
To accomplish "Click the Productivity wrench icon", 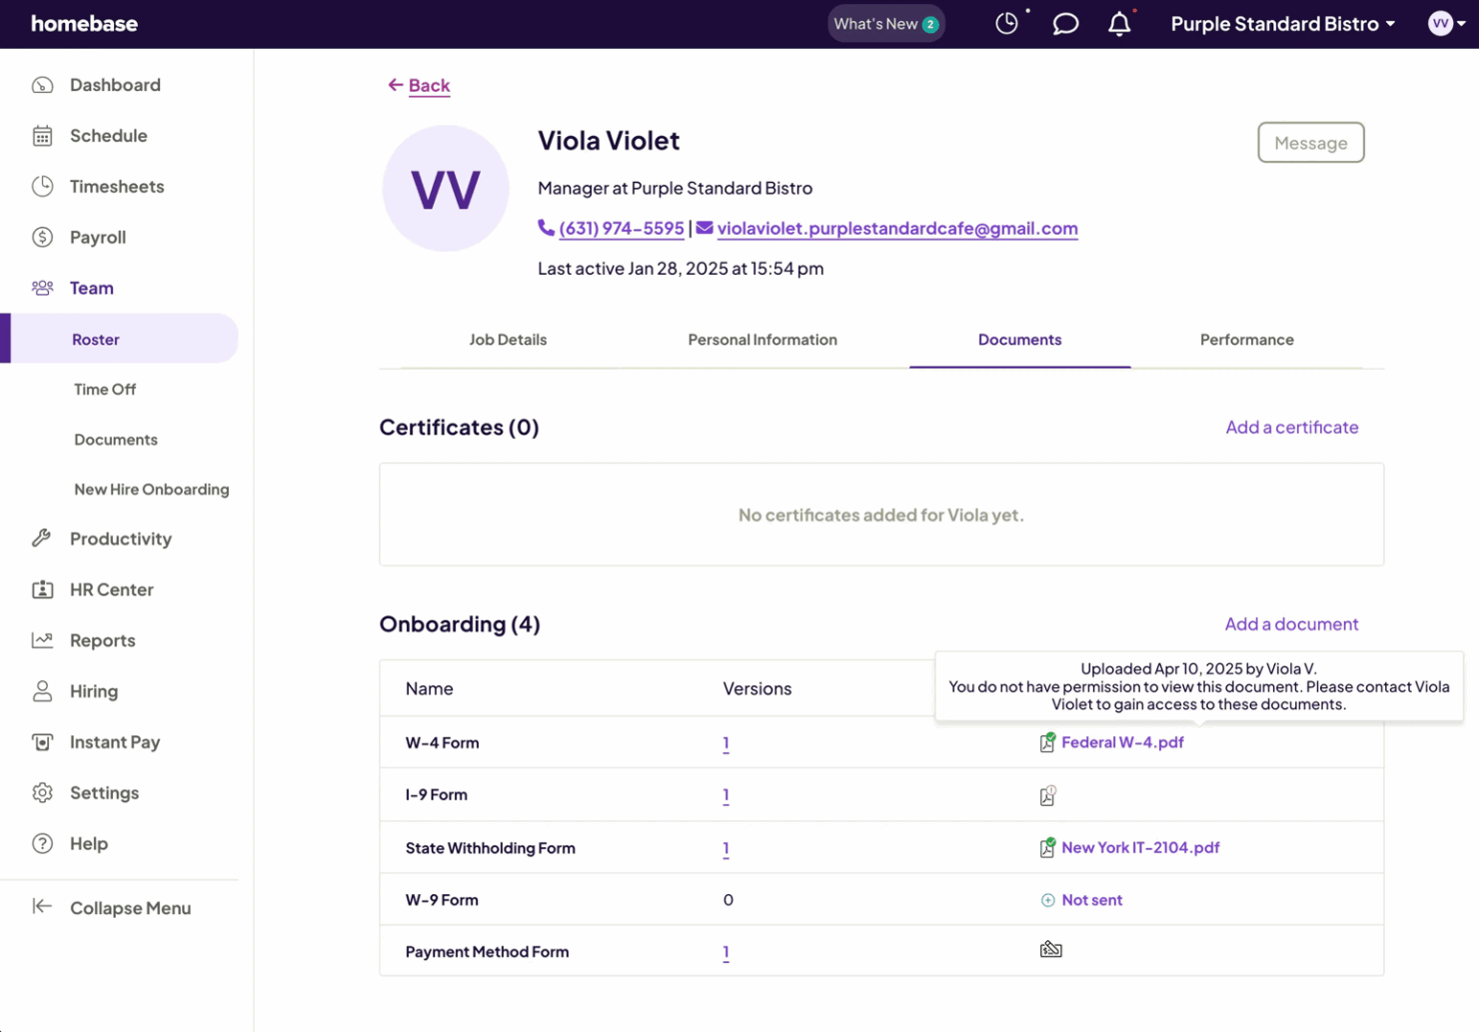I will coord(42,538).
